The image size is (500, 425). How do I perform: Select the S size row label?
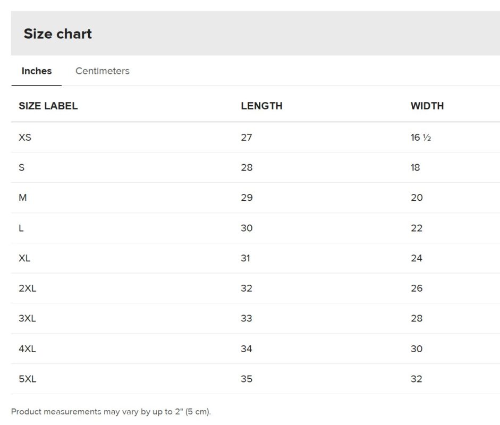pyautogui.click(x=22, y=168)
